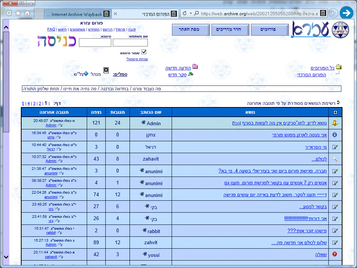Image resolution: width=357 pixels, height=268 pixels.
Task: Go to page 5 of topics
Action: (23, 103)
